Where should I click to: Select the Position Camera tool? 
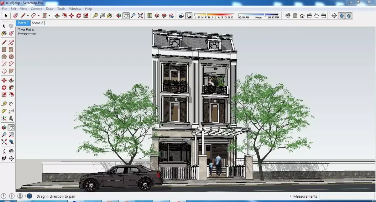[4, 151]
